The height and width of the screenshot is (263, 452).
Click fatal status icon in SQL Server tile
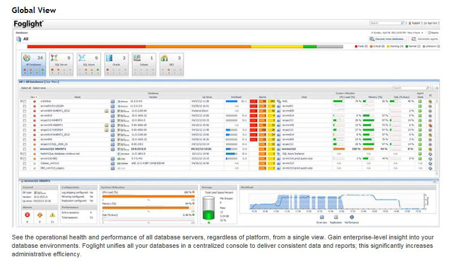(x=52, y=70)
